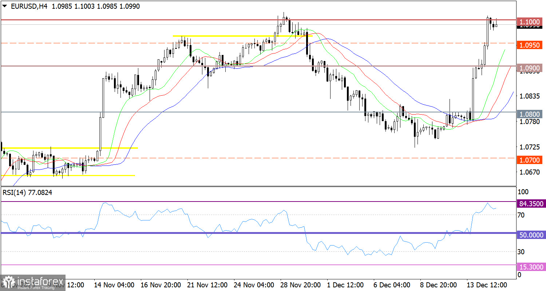The height and width of the screenshot is (291, 546).
Task: Click the 1.0835 price scale value
Action: click(530, 96)
